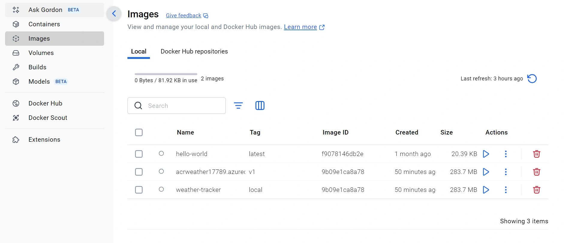564x243 pixels.
Task: Sort by the Name column header
Action: pyautogui.click(x=185, y=132)
